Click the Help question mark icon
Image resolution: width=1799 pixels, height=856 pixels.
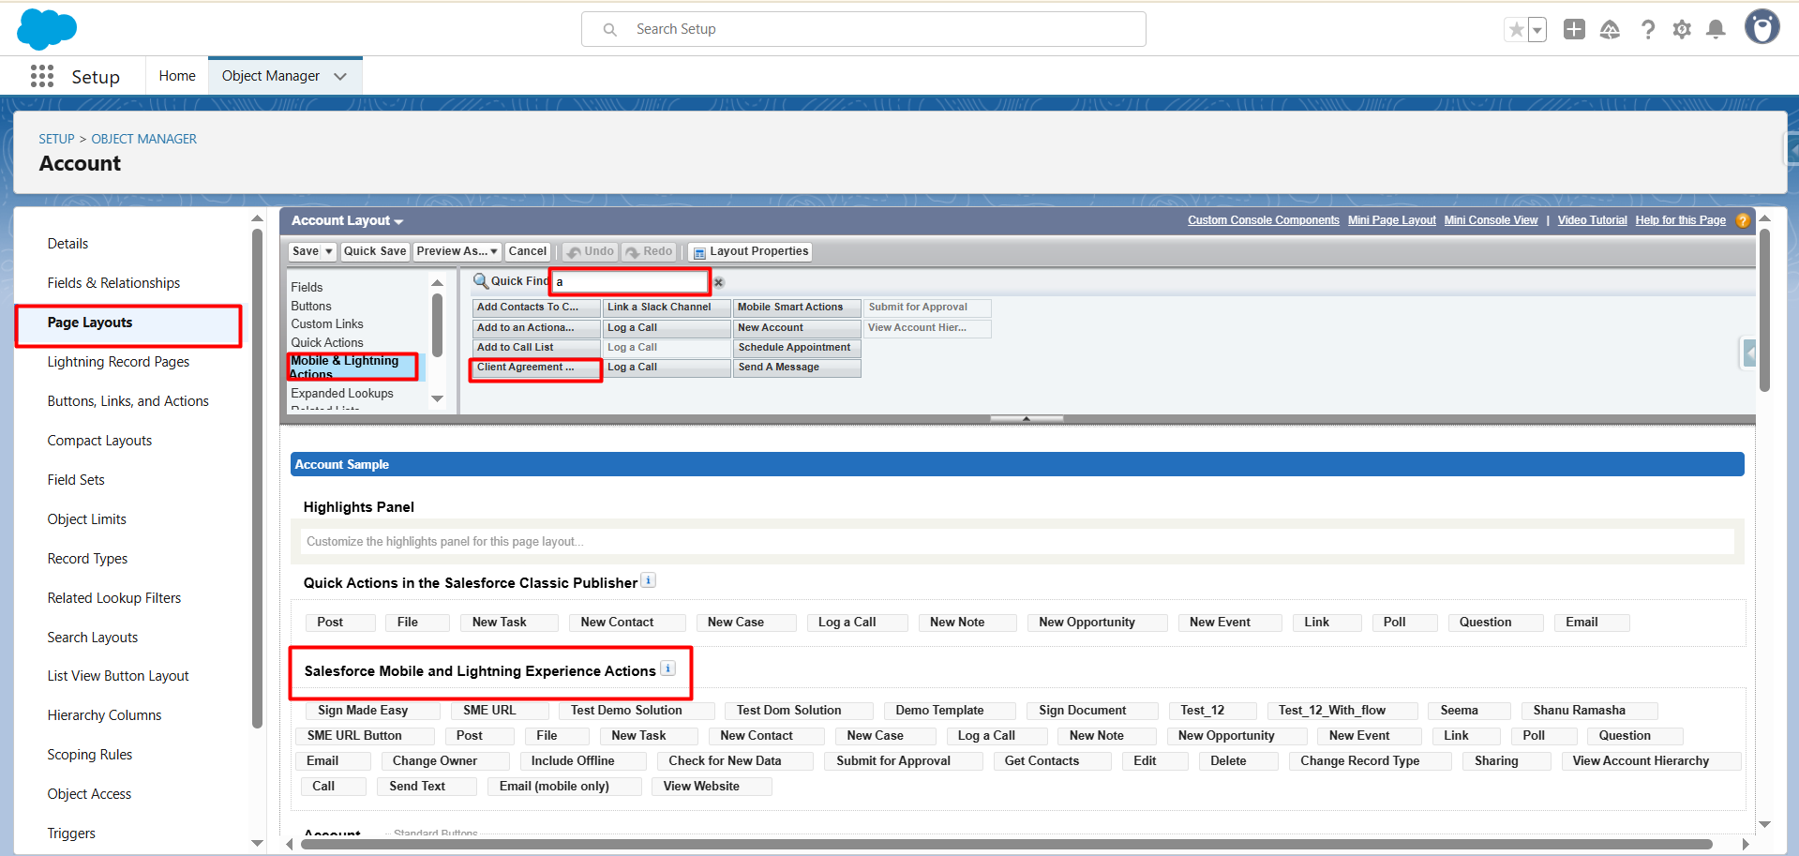pos(1647,29)
